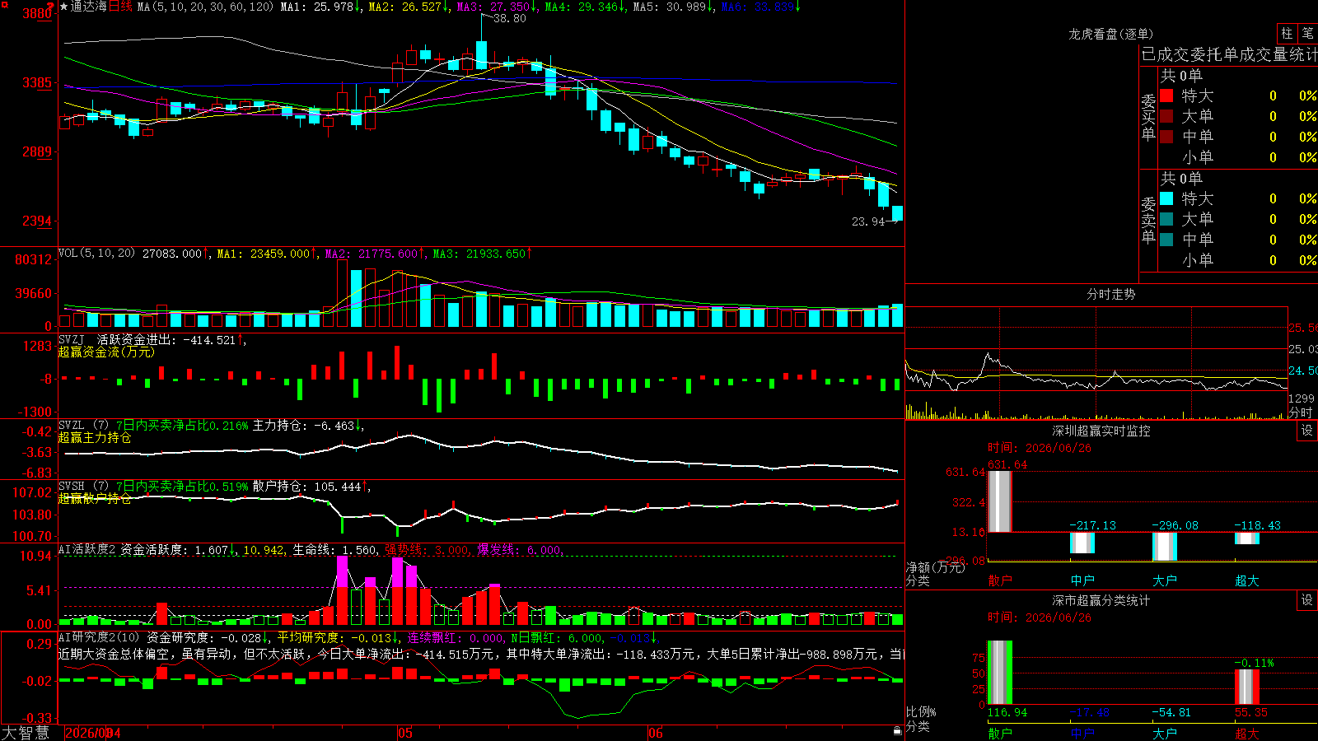Click the red 连续飘红: 0.000 reading
This screenshot has width=1318, height=741.
456,637
